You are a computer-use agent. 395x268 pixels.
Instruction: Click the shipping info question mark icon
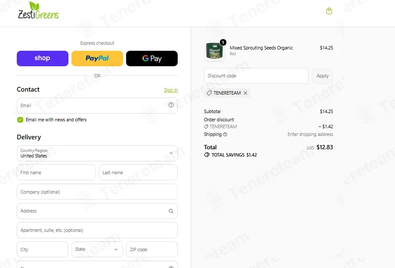225,135
